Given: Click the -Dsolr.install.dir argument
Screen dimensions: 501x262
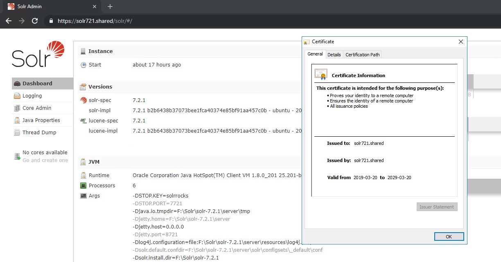Looking at the screenshot, I should (176, 258).
